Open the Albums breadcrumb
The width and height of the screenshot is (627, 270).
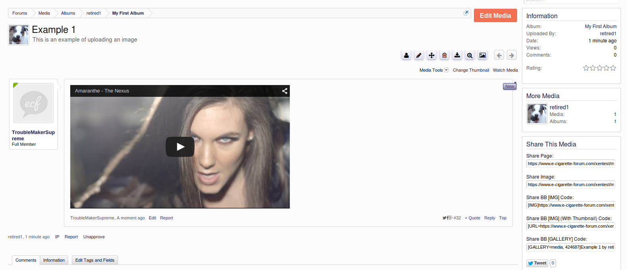point(68,13)
